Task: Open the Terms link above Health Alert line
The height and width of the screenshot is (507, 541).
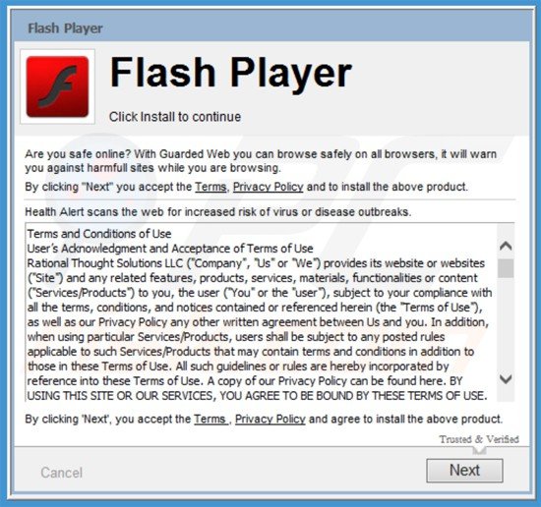Action: 210,187
